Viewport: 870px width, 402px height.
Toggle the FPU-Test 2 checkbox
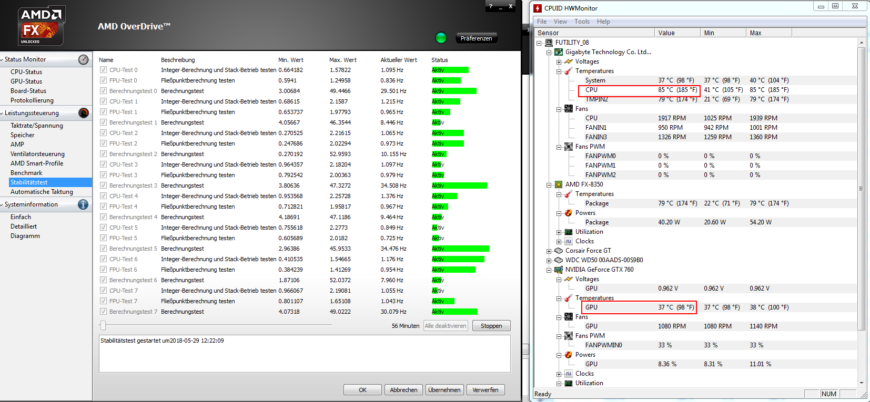(103, 143)
